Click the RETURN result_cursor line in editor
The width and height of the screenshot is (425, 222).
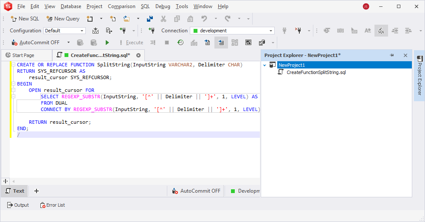tap(59, 122)
